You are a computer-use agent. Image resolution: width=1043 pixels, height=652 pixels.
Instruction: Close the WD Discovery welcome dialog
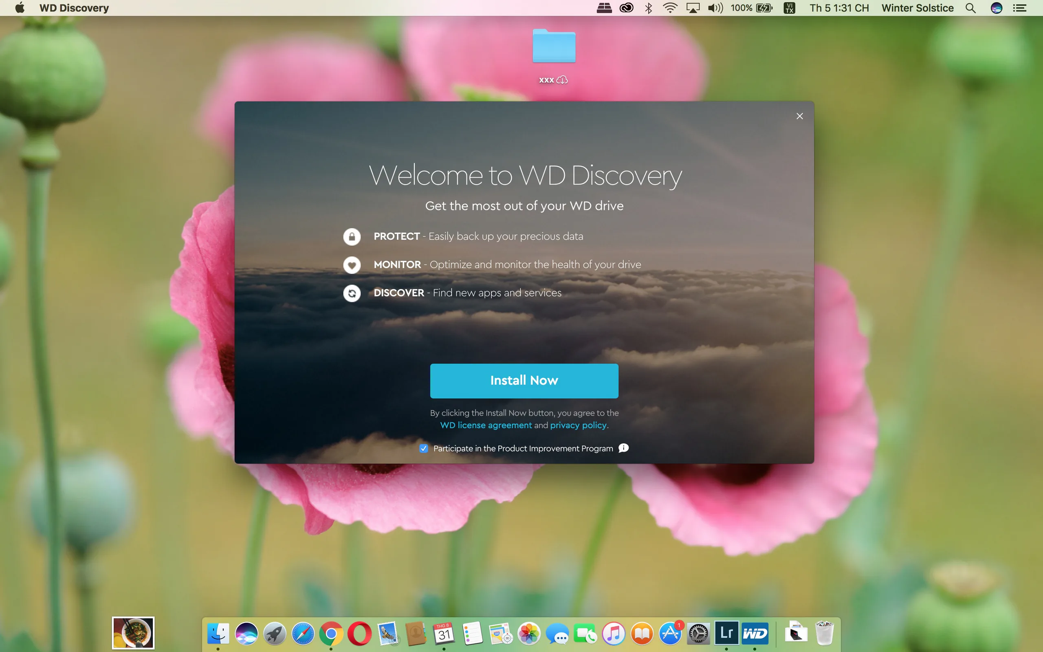[x=799, y=116]
